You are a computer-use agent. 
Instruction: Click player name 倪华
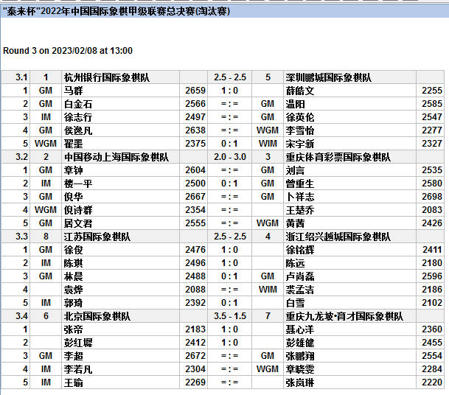point(73,197)
